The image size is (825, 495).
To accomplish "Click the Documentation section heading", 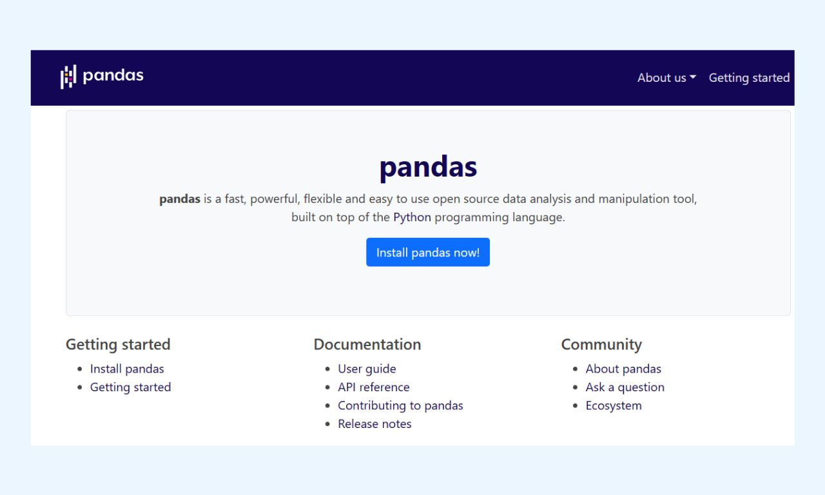I will 367,344.
